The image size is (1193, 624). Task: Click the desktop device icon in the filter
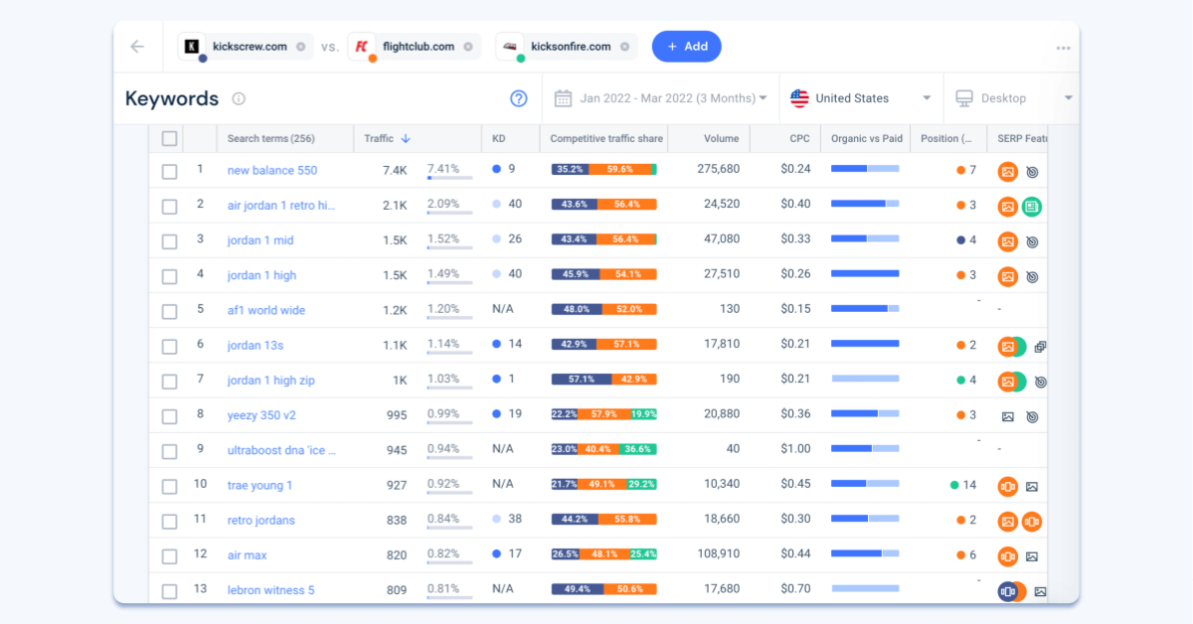(x=963, y=97)
